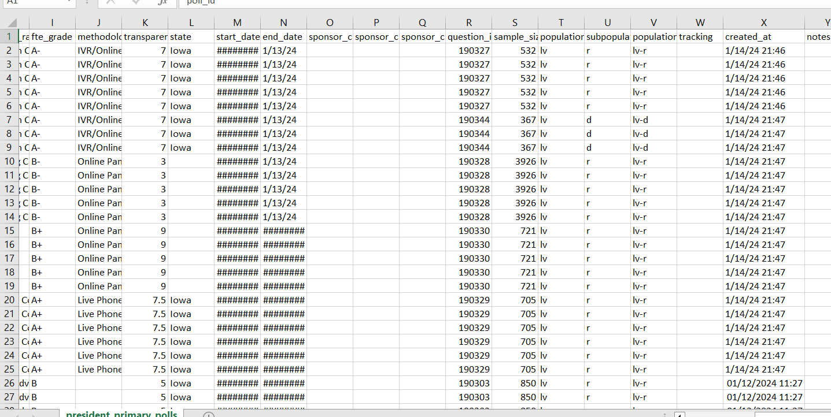Image resolution: width=831 pixels, height=417 pixels.
Task: Click the notes header cell
Action: [818, 36]
